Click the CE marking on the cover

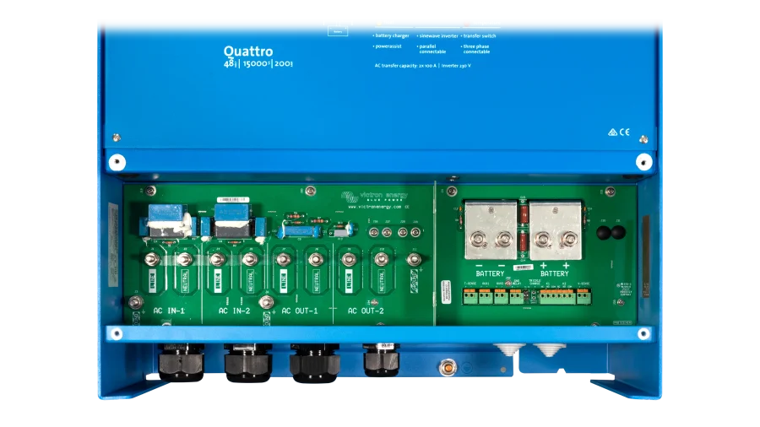[624, 132]
